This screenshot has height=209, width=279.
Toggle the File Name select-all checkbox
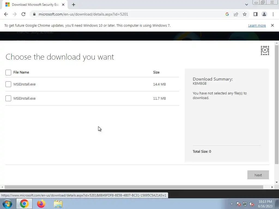click(8, 72)
